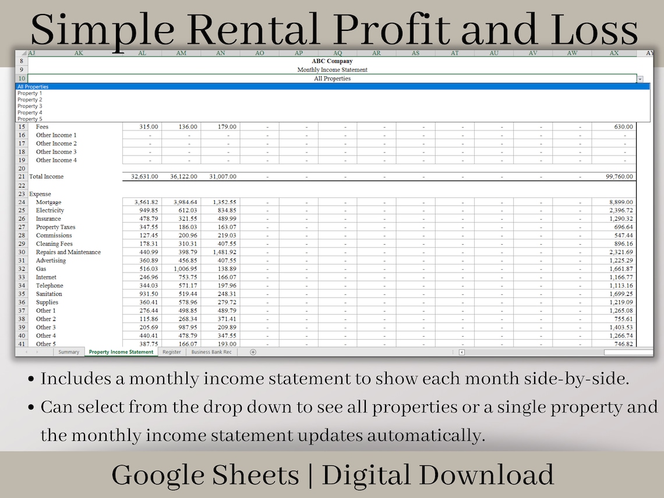The width and height of the screenshot is (664, 498).
Task: Choose Property 1 from the open list
Action: click(30, 93)
